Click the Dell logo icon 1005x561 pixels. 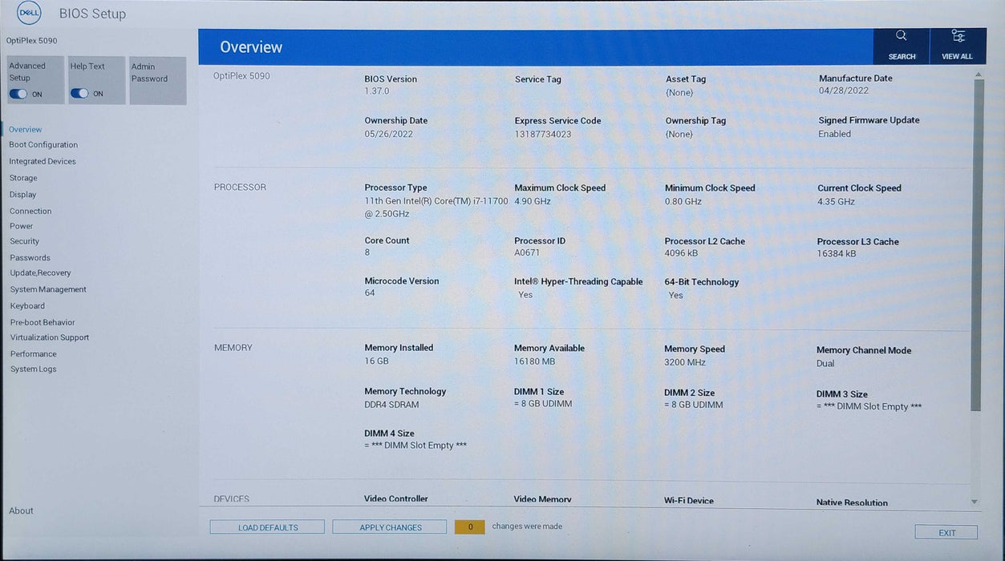click(29, 14)
